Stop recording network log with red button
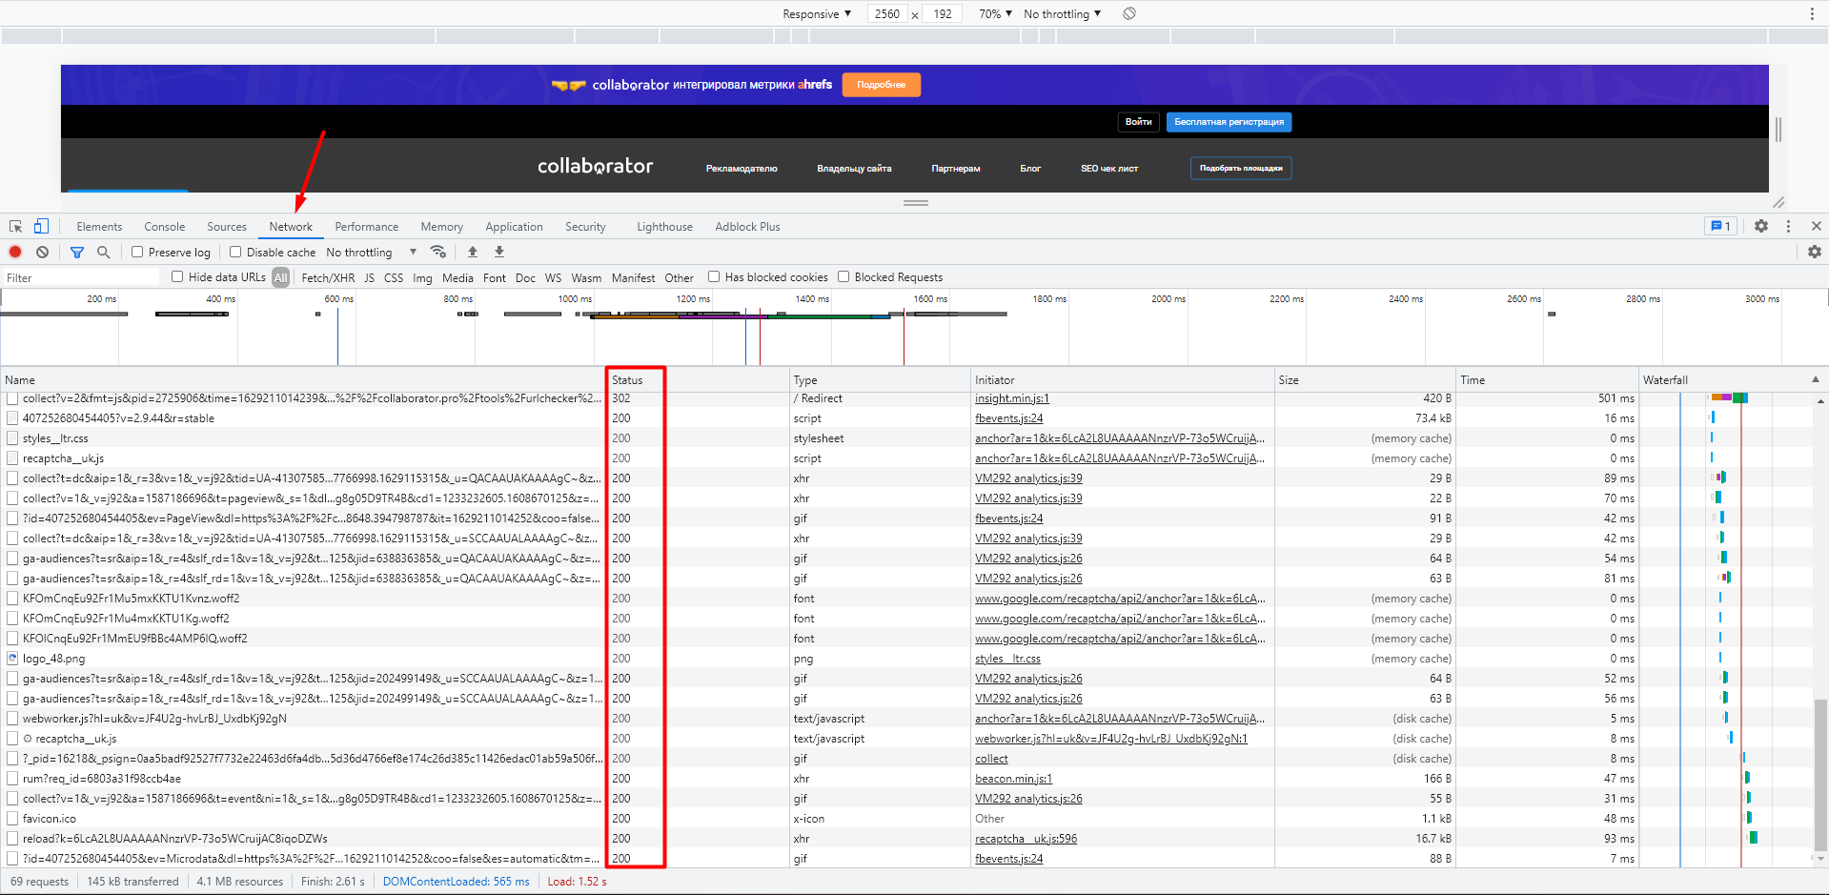 (x=15, y=252)
